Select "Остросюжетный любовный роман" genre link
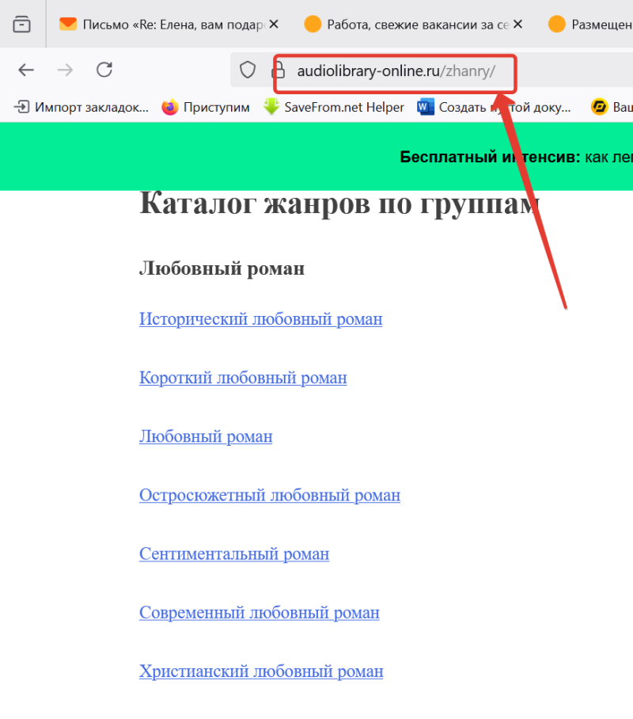633x719 pixels. [x=269, y=496]
